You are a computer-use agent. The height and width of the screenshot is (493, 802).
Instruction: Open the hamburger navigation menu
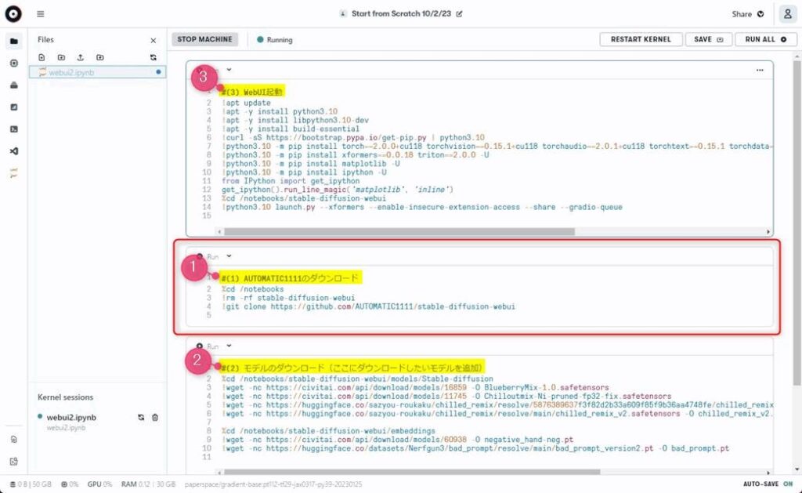point(41,14)
